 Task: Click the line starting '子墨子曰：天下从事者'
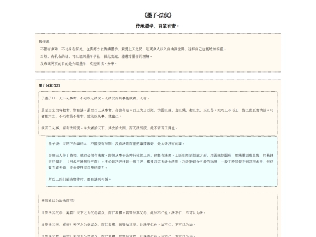(95, 98)
